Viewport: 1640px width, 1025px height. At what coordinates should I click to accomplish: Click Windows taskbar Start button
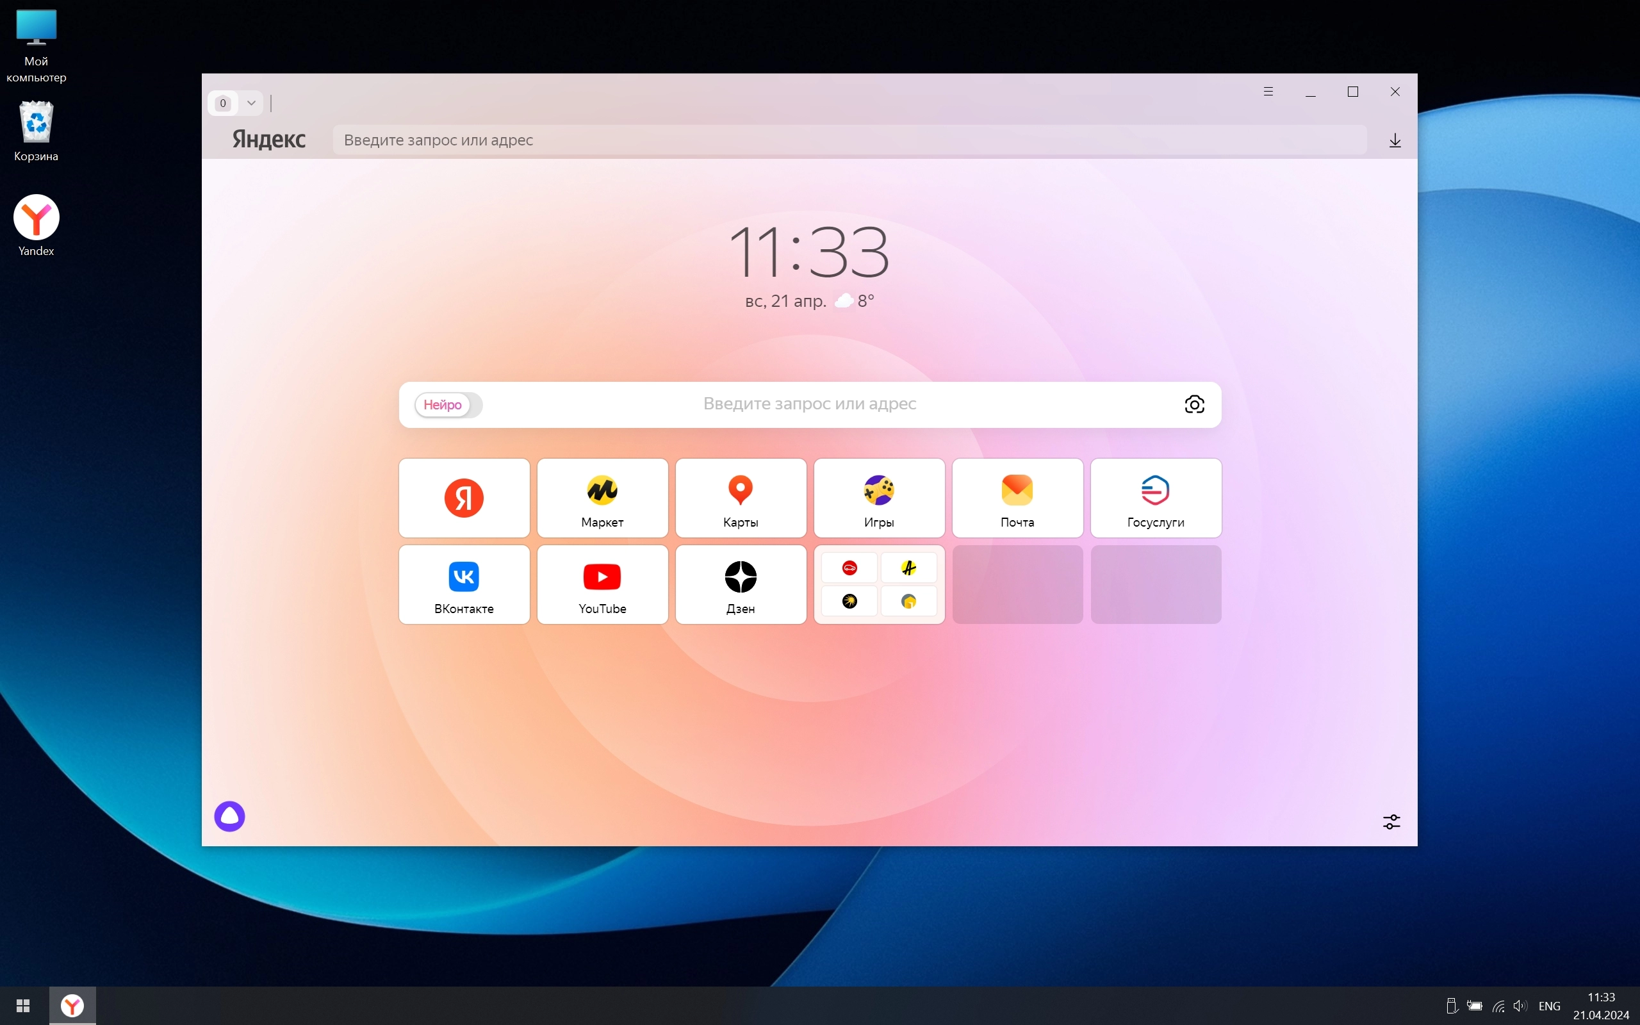[24, 1005]
